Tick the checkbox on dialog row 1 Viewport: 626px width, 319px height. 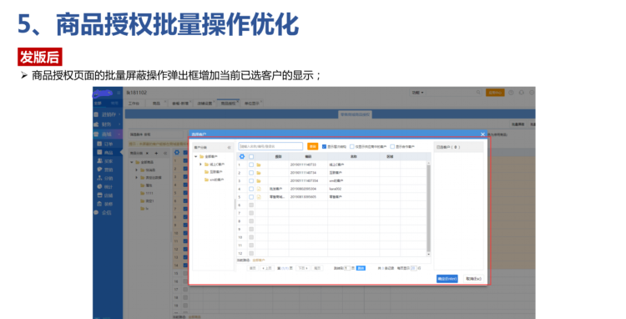(251, 165)
